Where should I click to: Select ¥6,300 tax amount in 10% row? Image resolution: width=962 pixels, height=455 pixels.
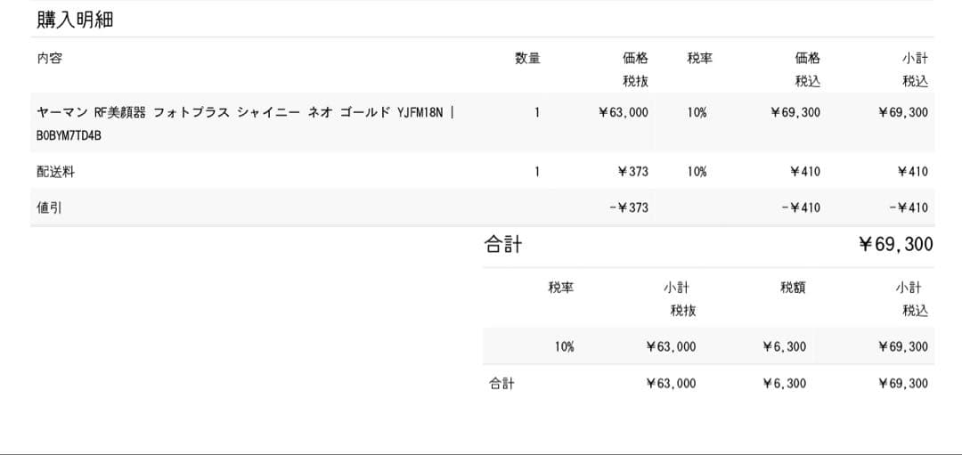click(784, 346)
